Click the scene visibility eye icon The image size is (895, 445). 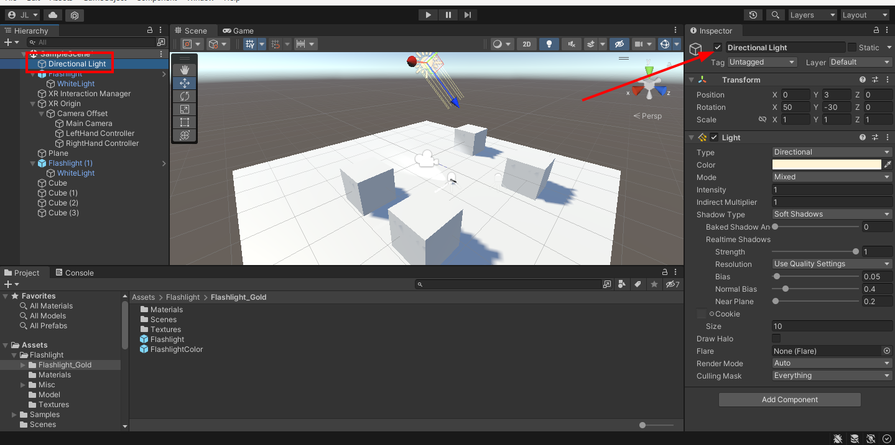619,43
